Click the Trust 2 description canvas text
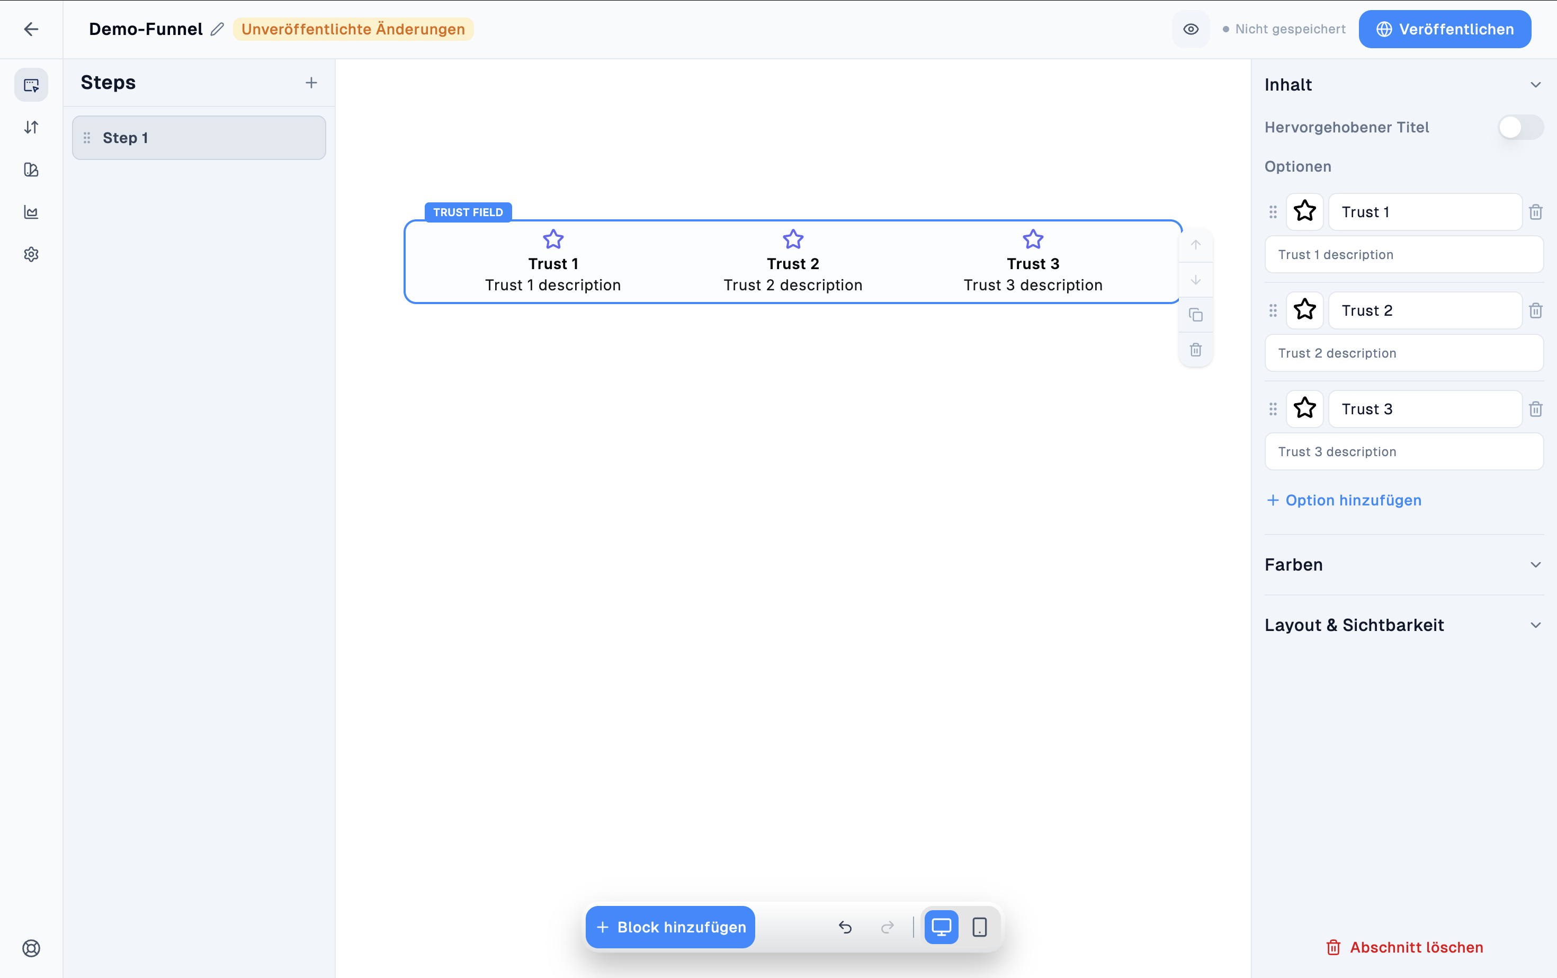Screen dimensions: 1557x978 (793, 285)
